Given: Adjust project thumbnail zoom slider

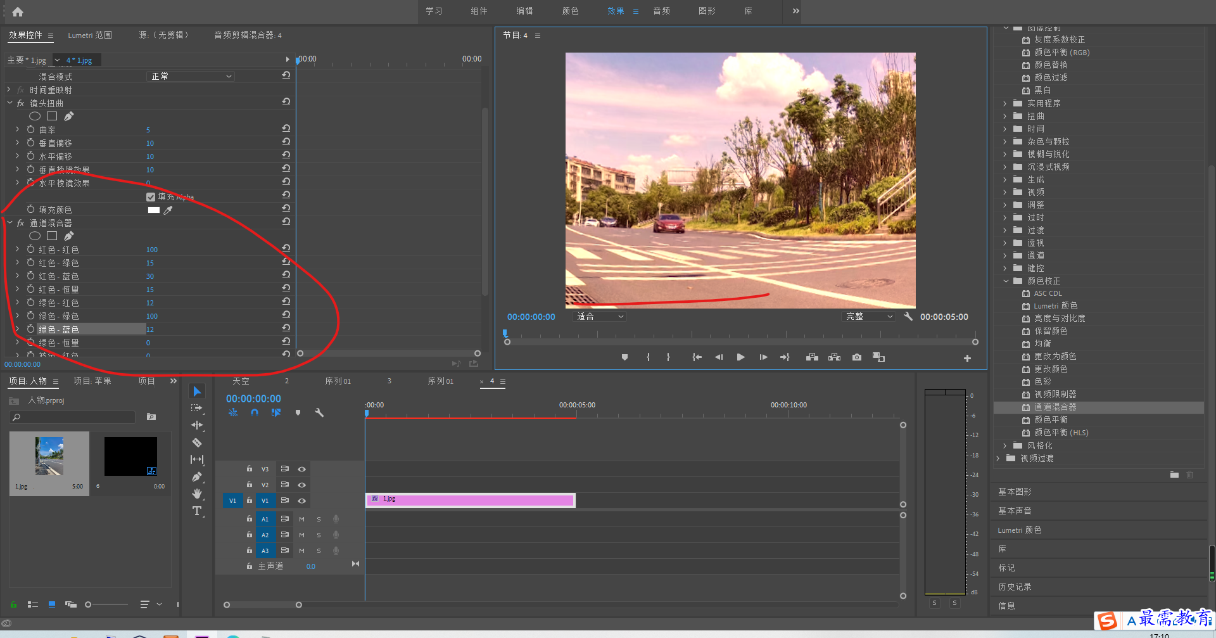Looking at the screenshot, I should pos(88,604).
